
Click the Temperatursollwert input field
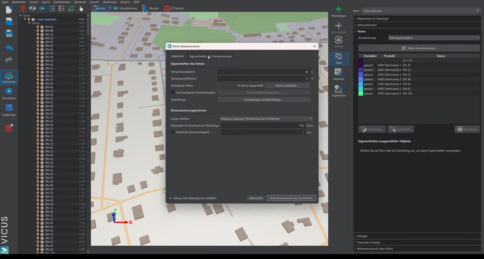point(264,72)
